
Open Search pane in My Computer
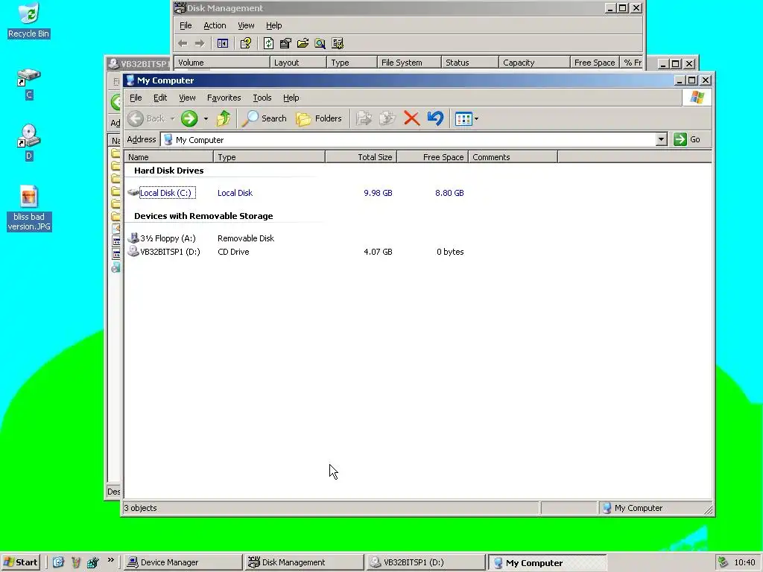click(x=264, y=118)
